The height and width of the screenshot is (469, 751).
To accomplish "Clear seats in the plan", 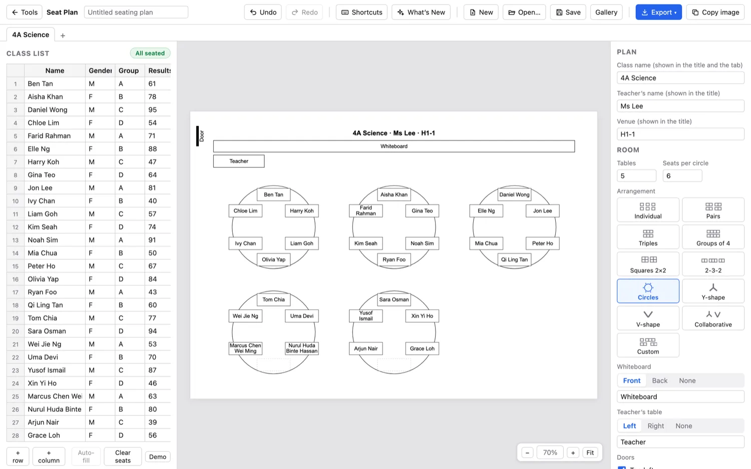I will coord(123,456).
